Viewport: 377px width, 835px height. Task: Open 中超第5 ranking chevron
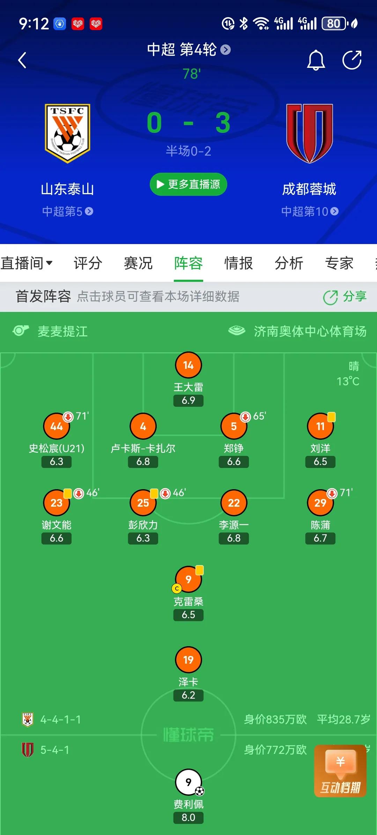click(89, 211)
